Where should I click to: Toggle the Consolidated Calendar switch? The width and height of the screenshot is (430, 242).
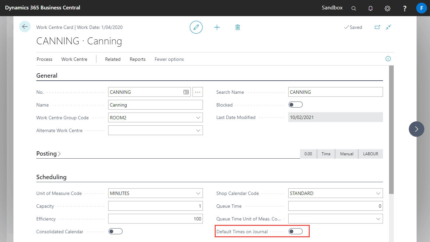[x=116, y=231]
